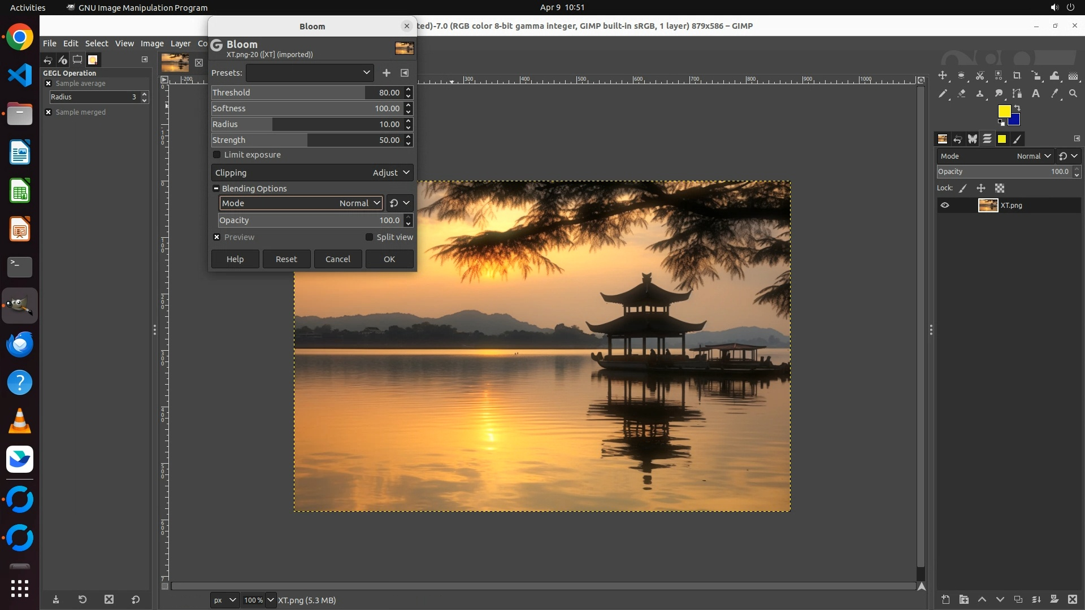The height and width of the screenshot is (610, 1085).
Task: Turn on Split view in Bloom dialog
Action: 370,237
